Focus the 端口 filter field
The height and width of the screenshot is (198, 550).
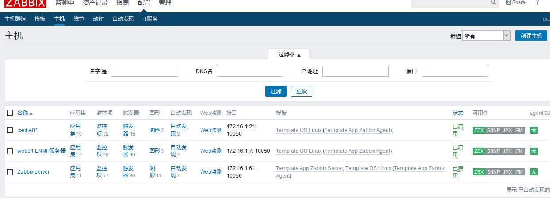(x=455, y=71)
